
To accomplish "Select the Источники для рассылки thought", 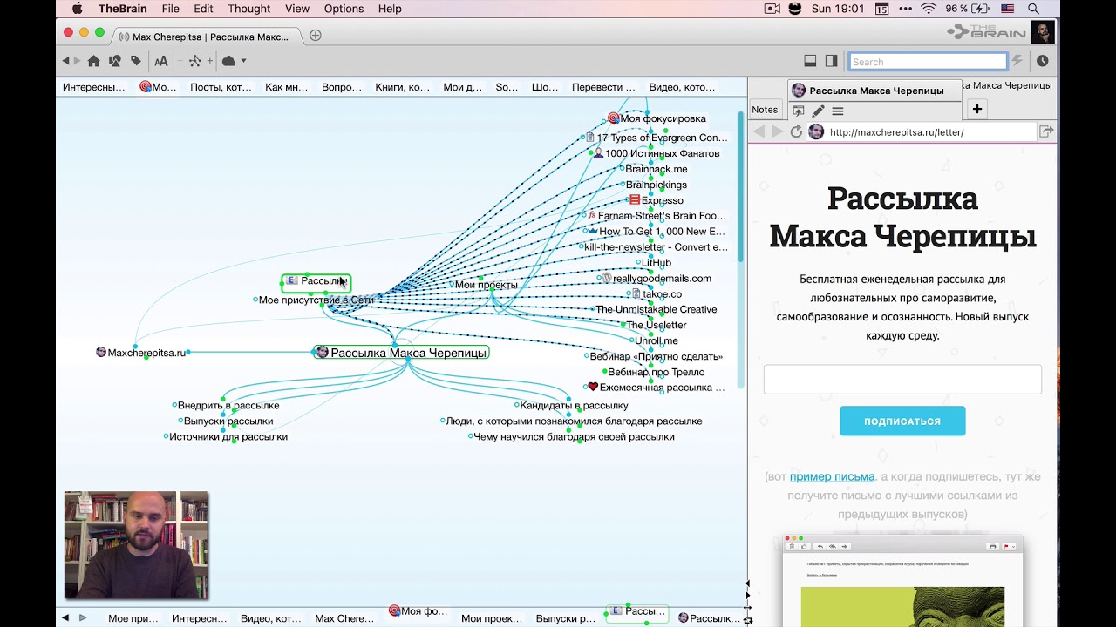I will (x=228, y=436).
